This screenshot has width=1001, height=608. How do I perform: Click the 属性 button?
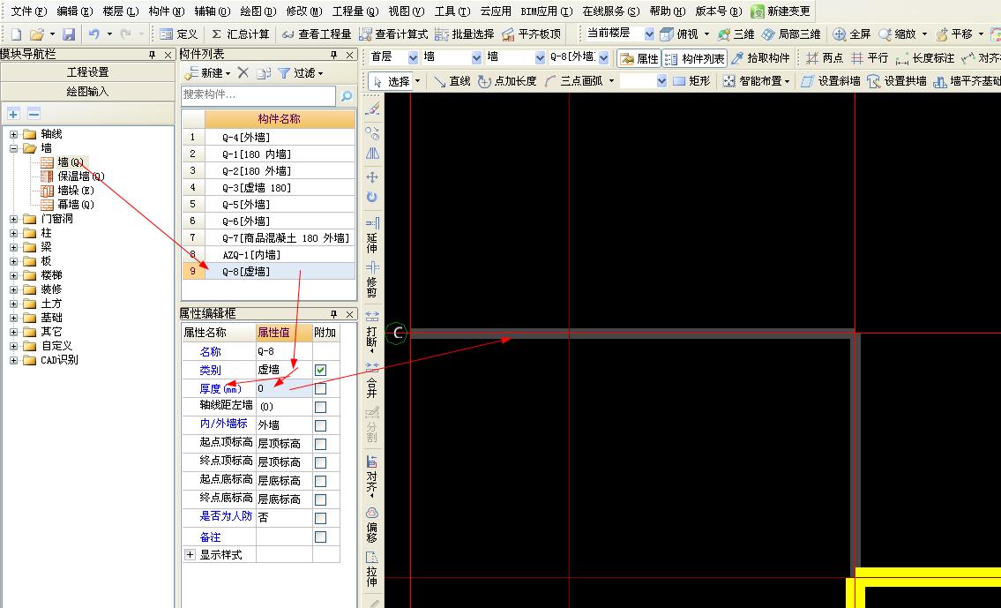pyautogui.click(x=639, y=58)
